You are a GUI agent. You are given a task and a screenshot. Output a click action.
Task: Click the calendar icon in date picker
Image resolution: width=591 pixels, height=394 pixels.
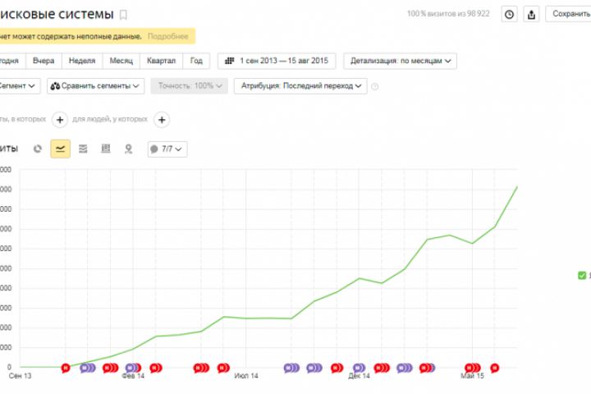(229, 61)
